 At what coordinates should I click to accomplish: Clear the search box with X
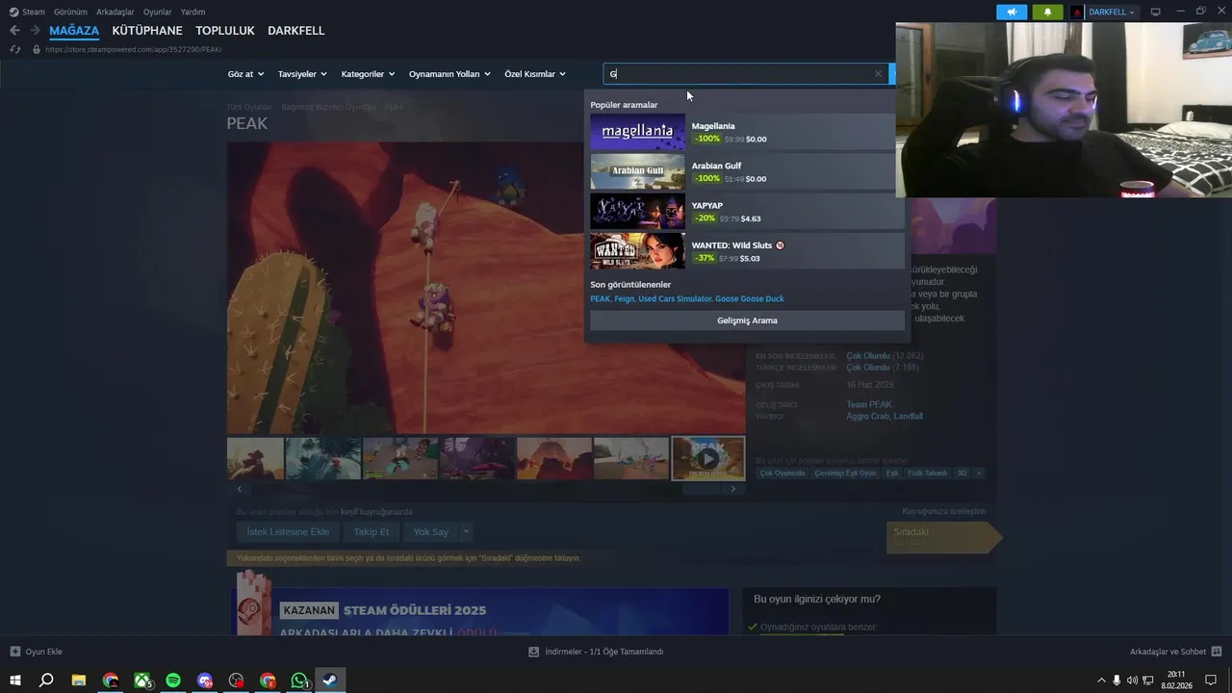[878, 74]
